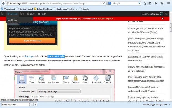Reload the page with the refresh icon
The height and width of the screenshot is (108, 172).
coord(104,4)
